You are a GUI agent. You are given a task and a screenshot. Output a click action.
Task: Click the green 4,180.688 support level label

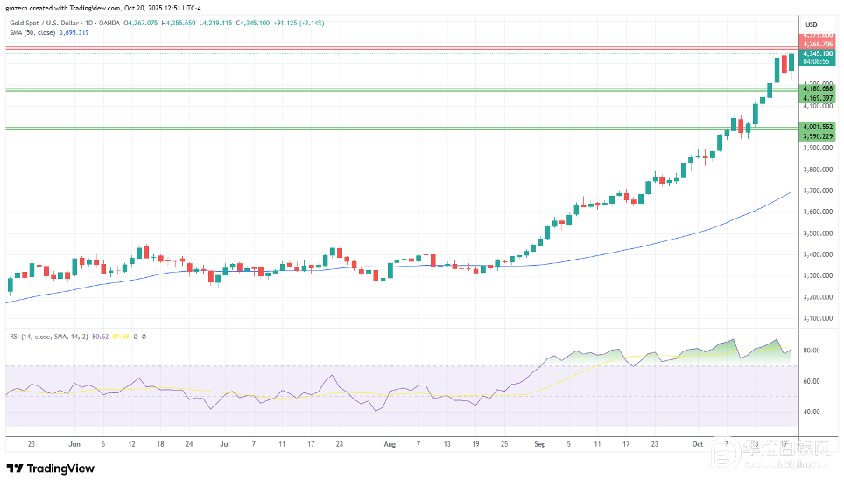pyautogui.click(x=818, y=88)
